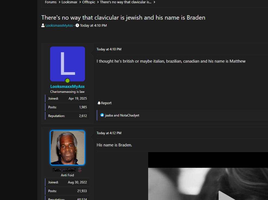Open the blue L avatar of LooksmaxxMyAss
The height and width of the screenshot is (200, 268).
click(68, 64)
